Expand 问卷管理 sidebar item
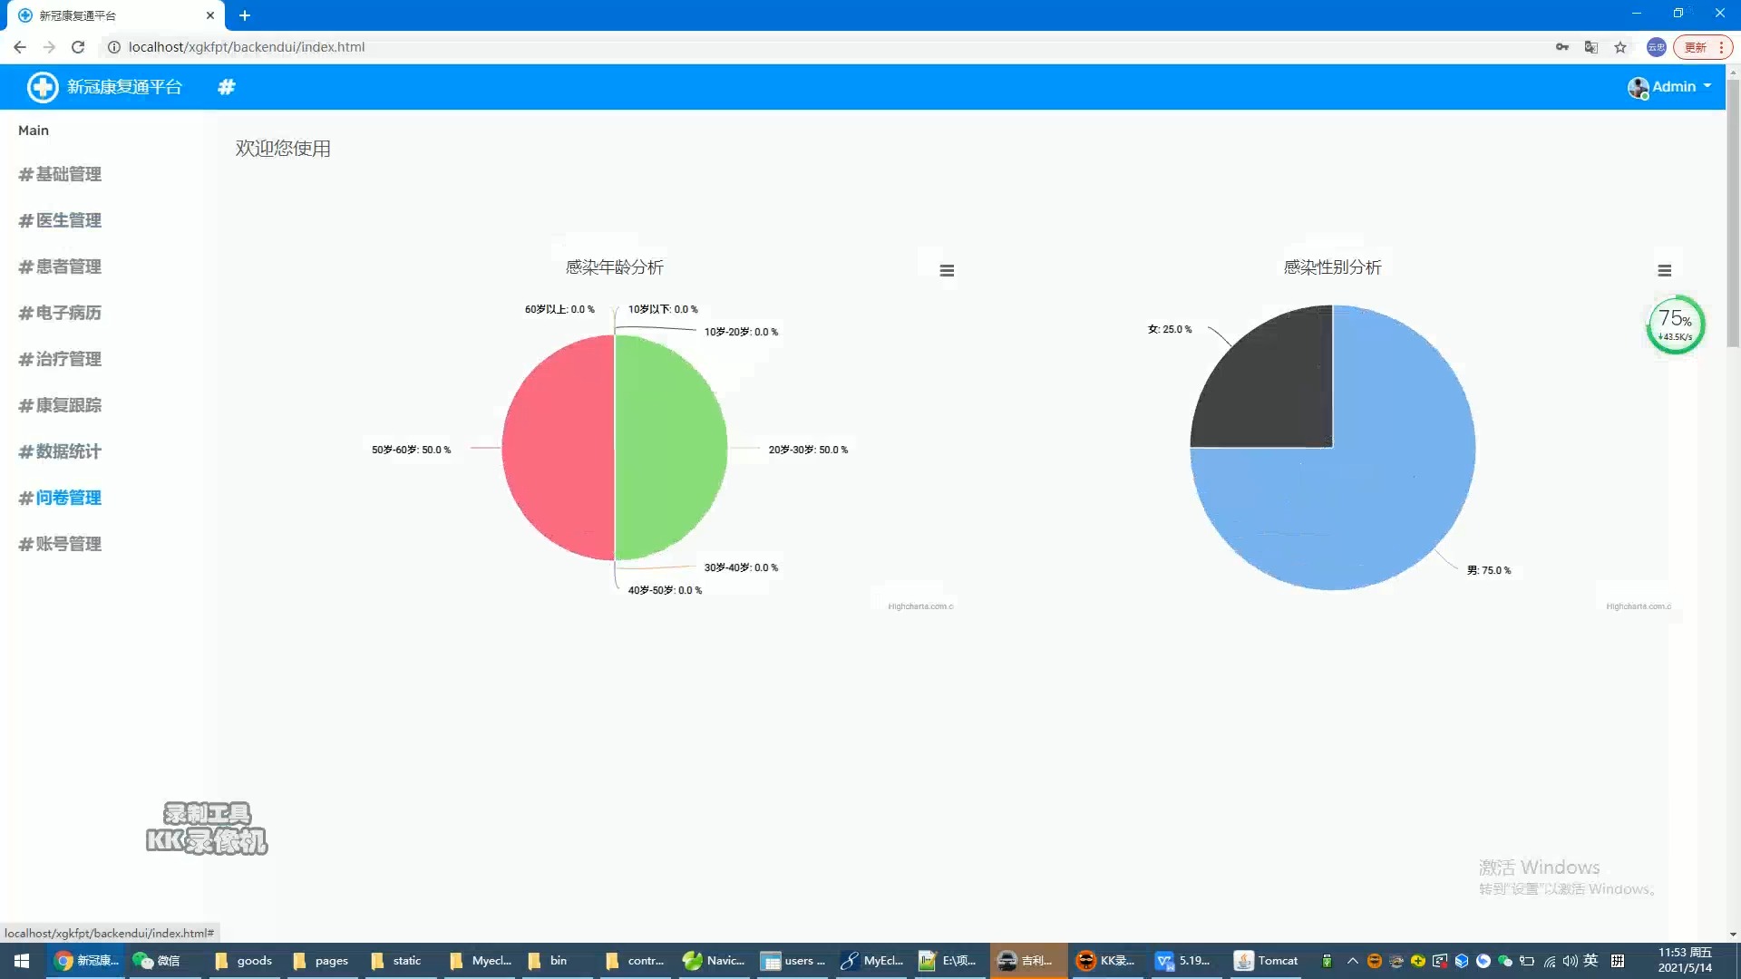This screenshot has width=1741, height=979. pyautogui.click(x=60, y=498)
